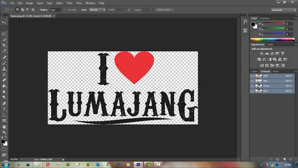Screen dimensions: 298x168
Task: Select the Zoom tool in toolbar
Action: (4, 133)
